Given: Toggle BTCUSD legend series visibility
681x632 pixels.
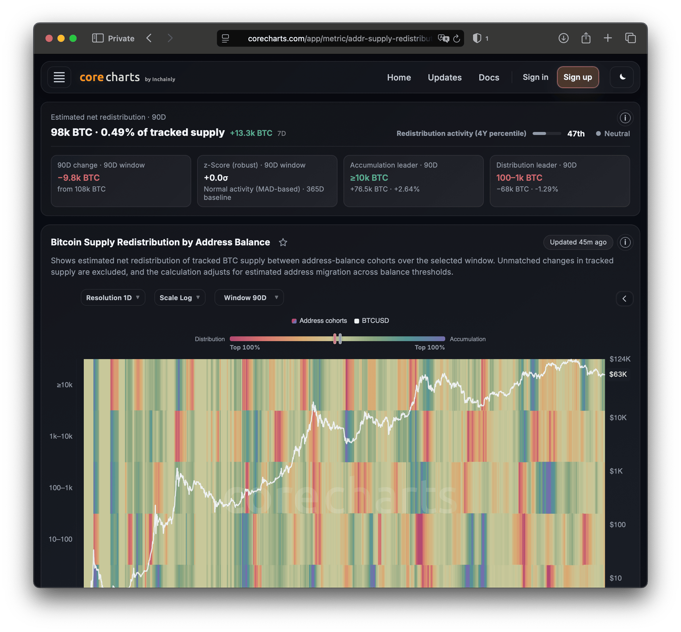Looking at the screenshot, I should tap(372, 321).
